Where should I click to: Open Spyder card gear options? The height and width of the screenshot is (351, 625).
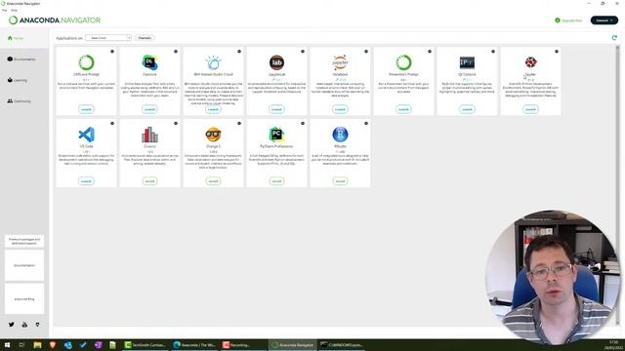click(x=557, y=52)
